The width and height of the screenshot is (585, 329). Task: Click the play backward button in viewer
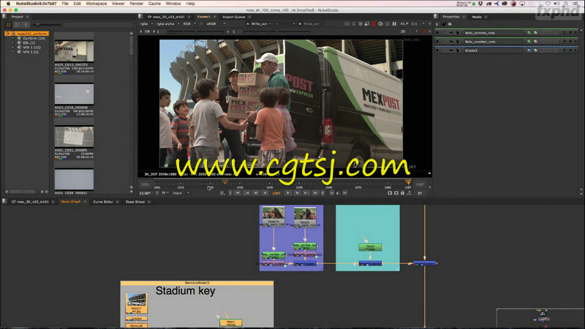pyautogui.click(x=265, y=193)
